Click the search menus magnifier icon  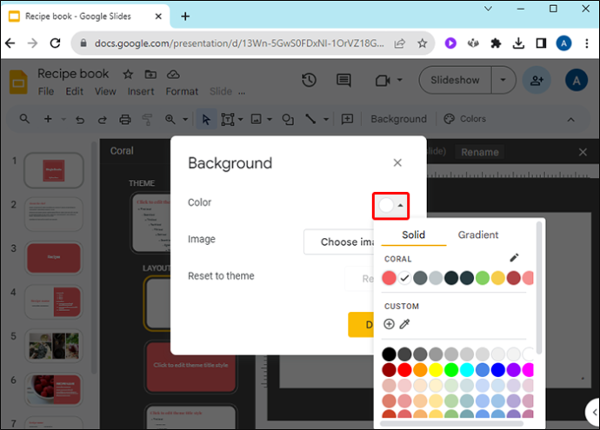pos(24,119)
